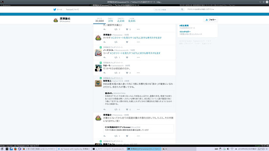
Task: Like ノースライム's コハダ tweet
Action: point(127,57)
